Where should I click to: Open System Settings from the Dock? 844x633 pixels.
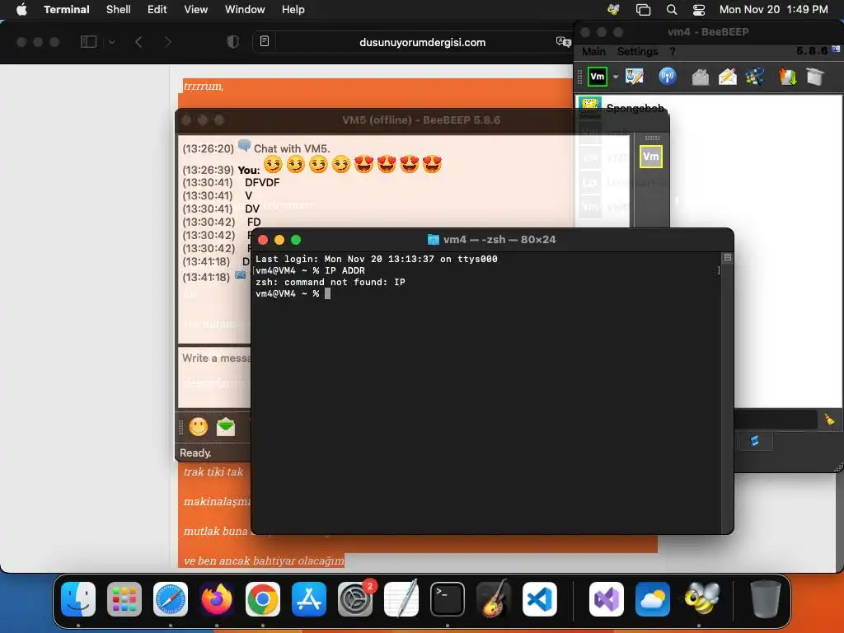pos(355,599)
